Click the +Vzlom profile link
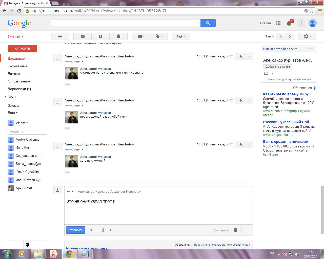324x259 pixels. 265,23
